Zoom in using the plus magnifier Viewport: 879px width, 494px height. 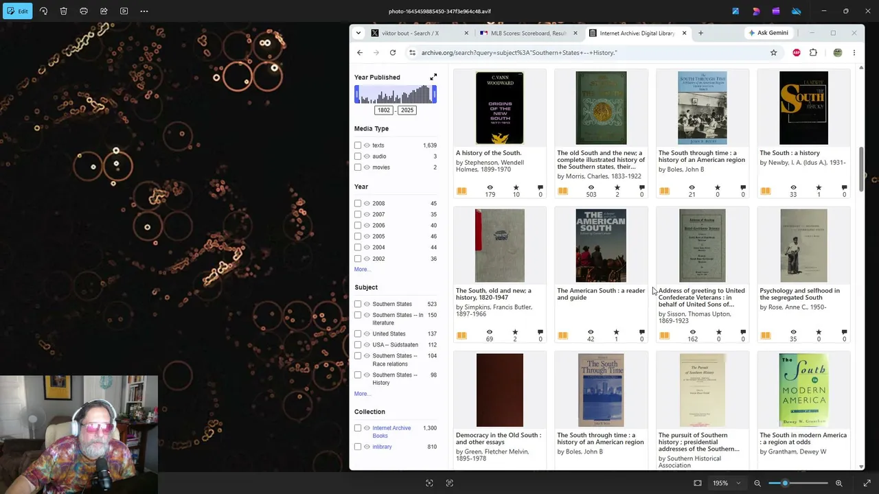[838, 483]
